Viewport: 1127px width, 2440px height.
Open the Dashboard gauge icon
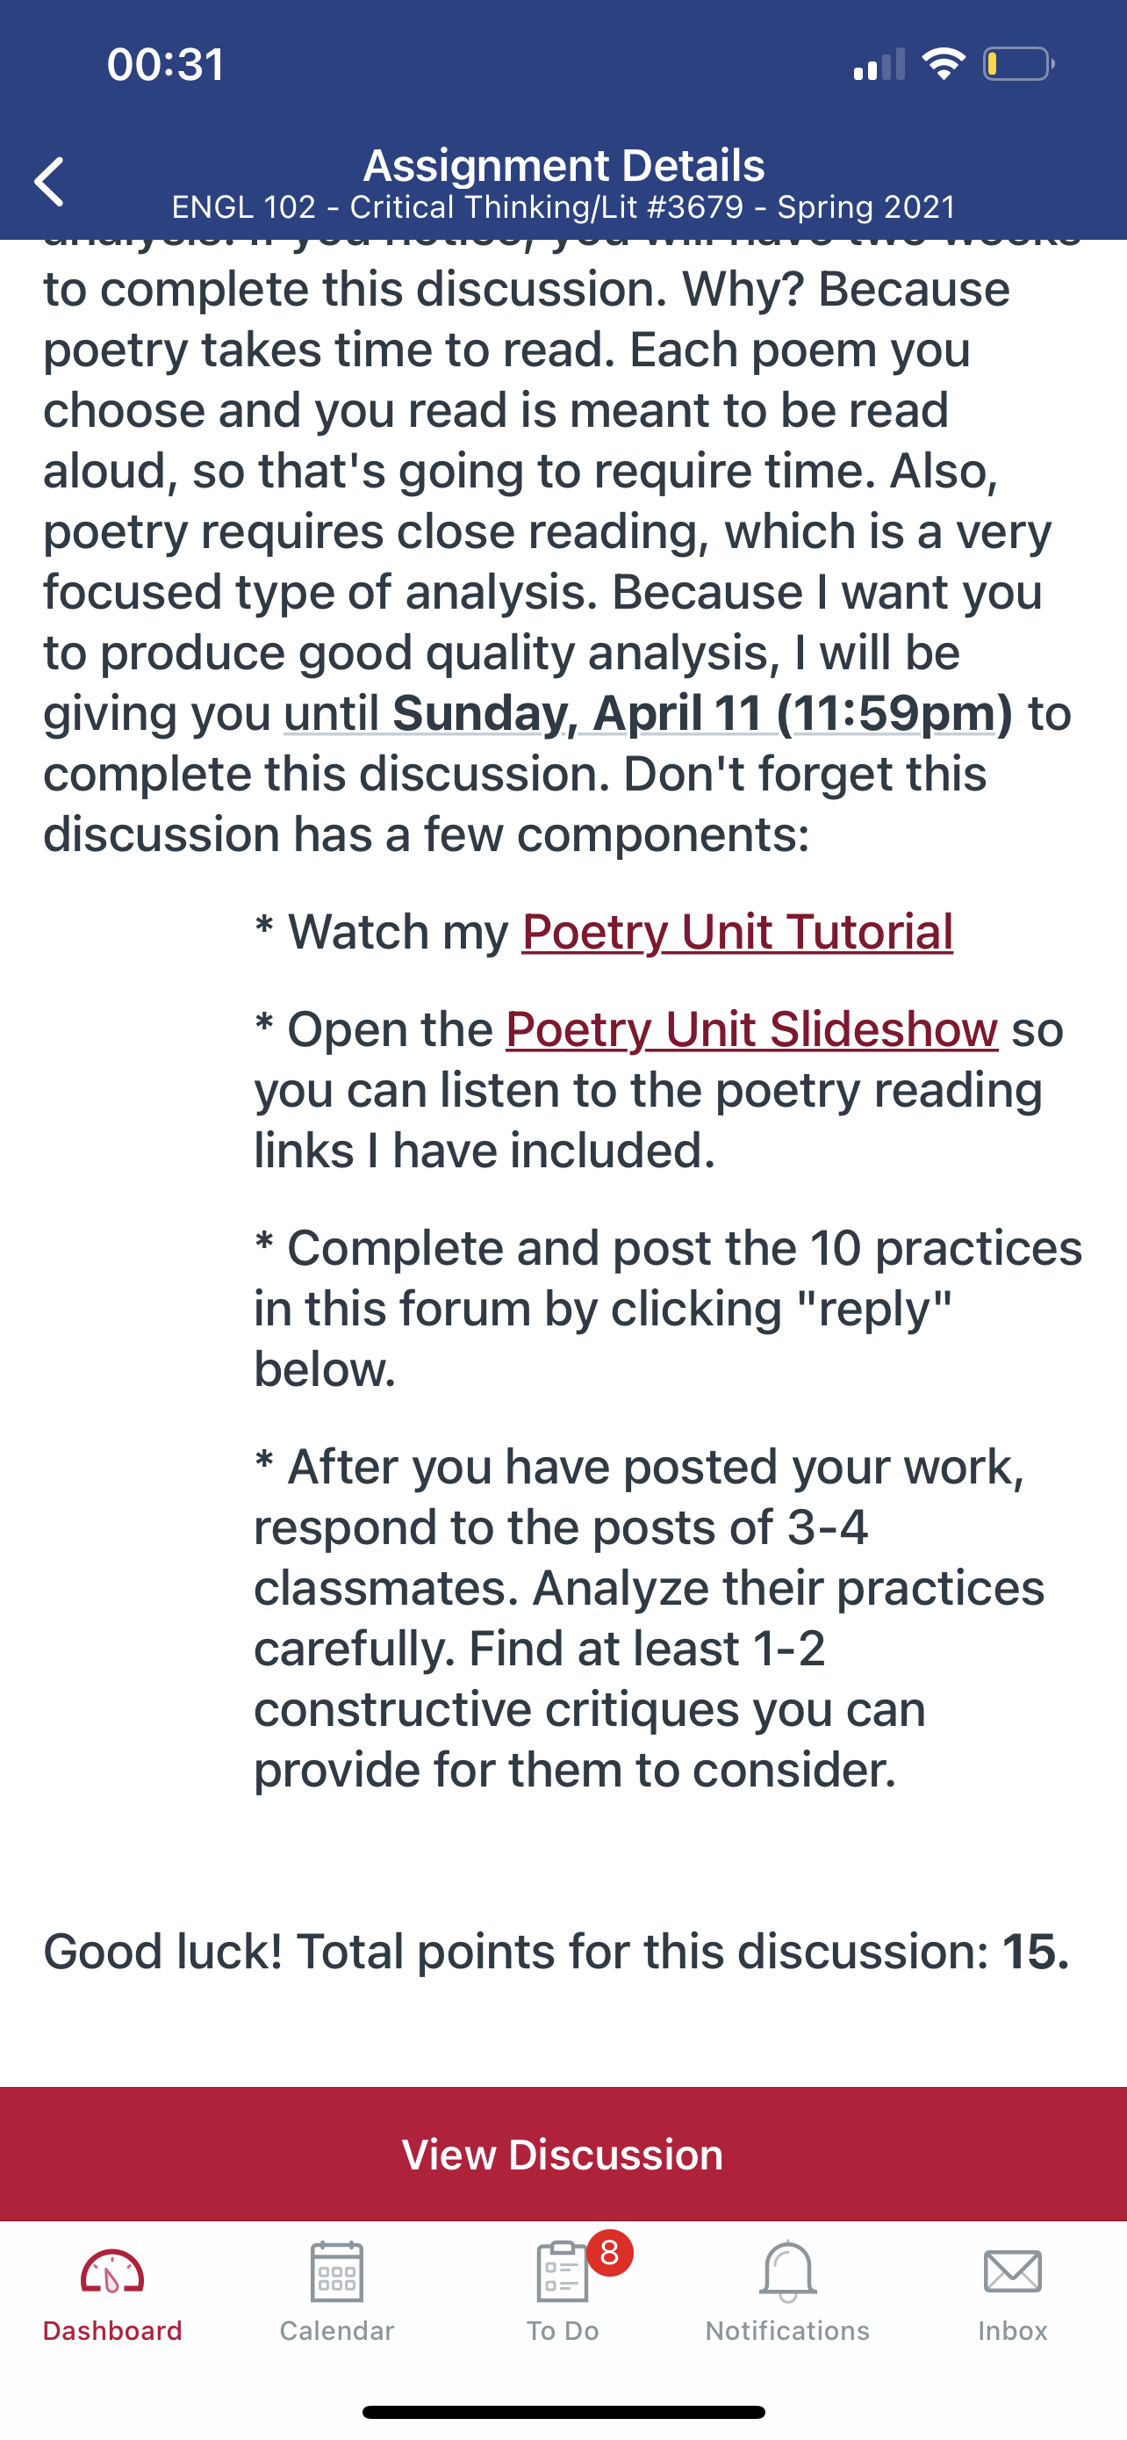(x=111, y=2273)
